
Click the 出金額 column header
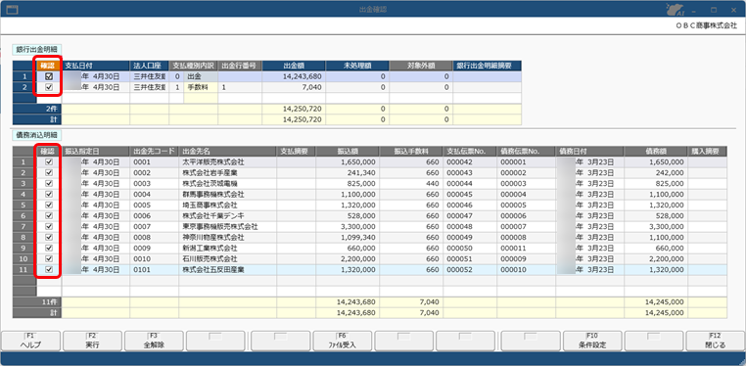(294, 66)
